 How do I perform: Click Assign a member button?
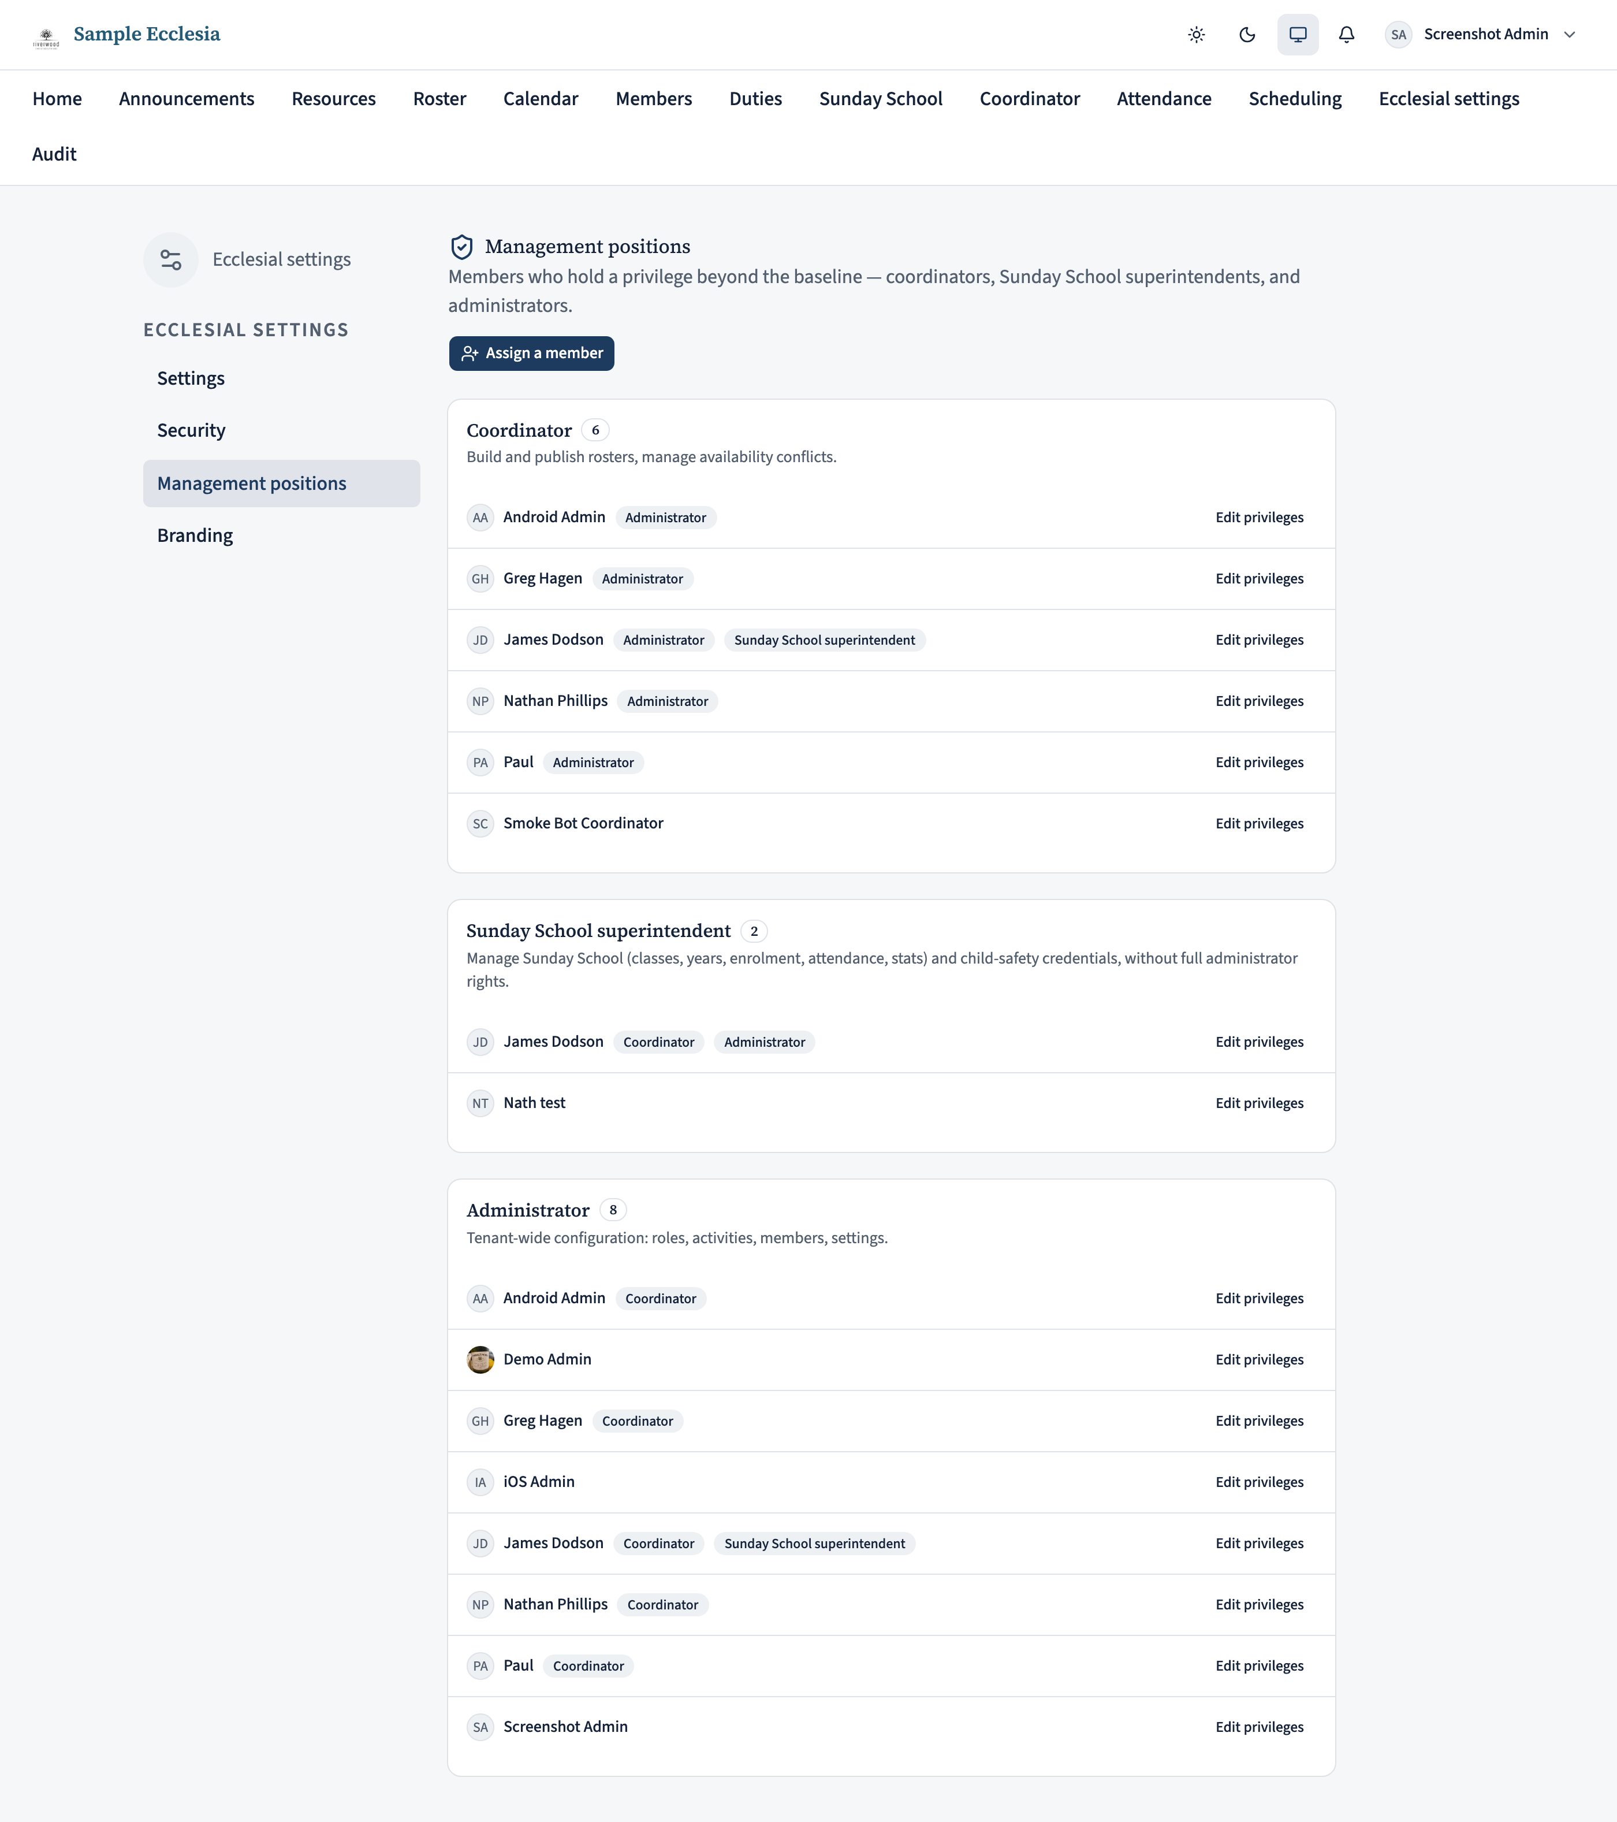point(532,353)
